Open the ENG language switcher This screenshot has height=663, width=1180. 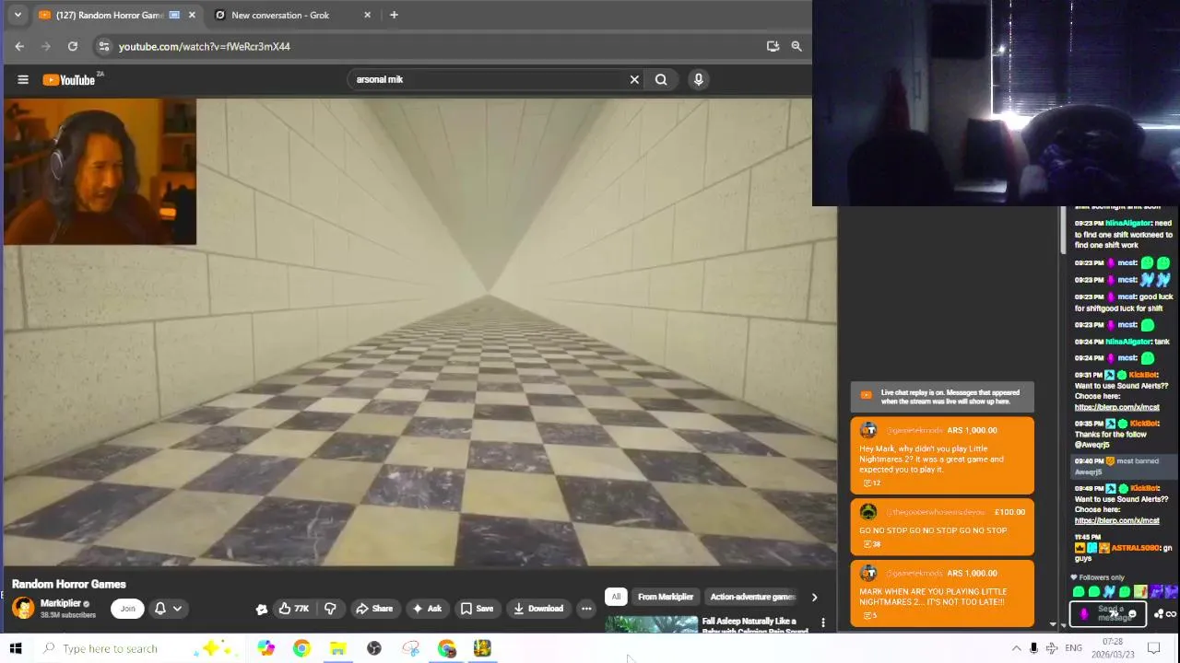click(1074, 648)
